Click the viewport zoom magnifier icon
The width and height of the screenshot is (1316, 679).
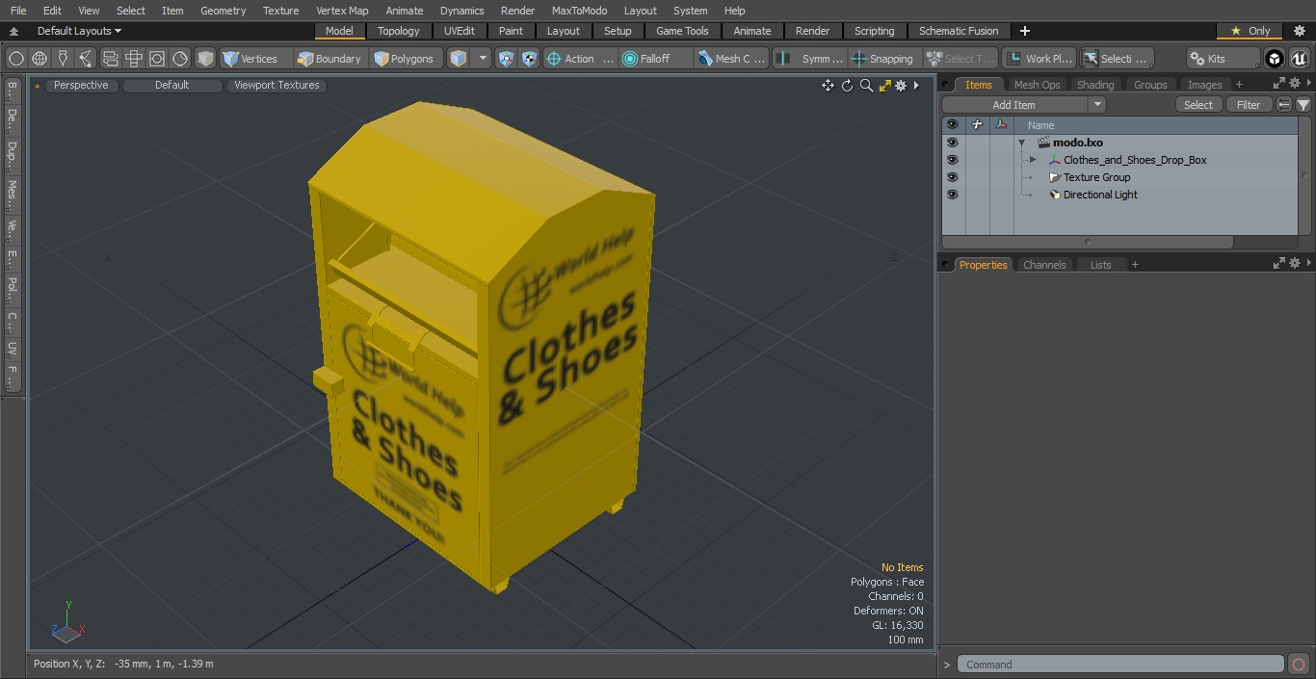pos(866,86)
